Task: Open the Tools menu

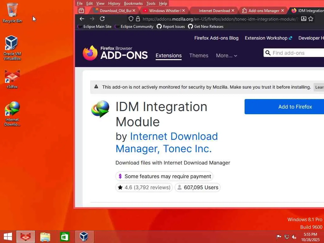Action: 151,3
